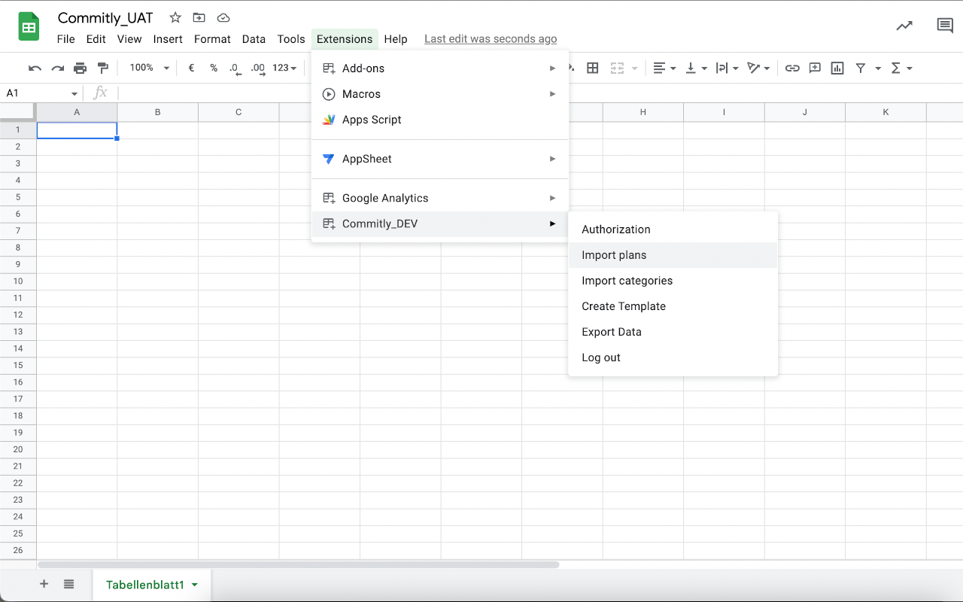Open the Functions sigma dropdown
Screen dimensions: 963x602
click(x=901, y=68)
